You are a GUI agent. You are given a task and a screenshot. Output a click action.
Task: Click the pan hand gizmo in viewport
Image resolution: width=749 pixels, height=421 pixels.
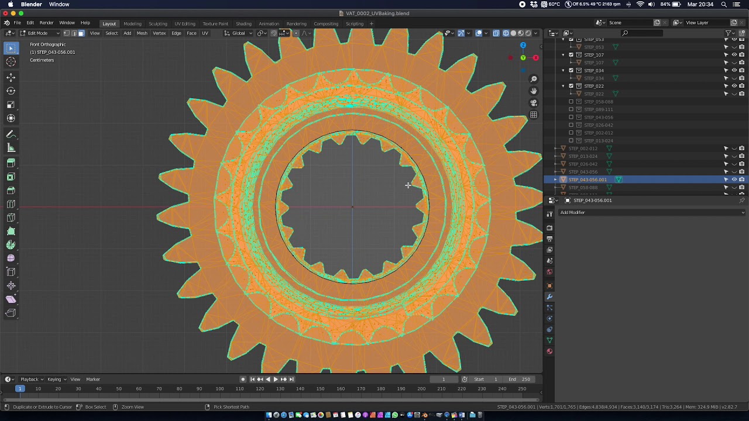(x=534, y=91)
